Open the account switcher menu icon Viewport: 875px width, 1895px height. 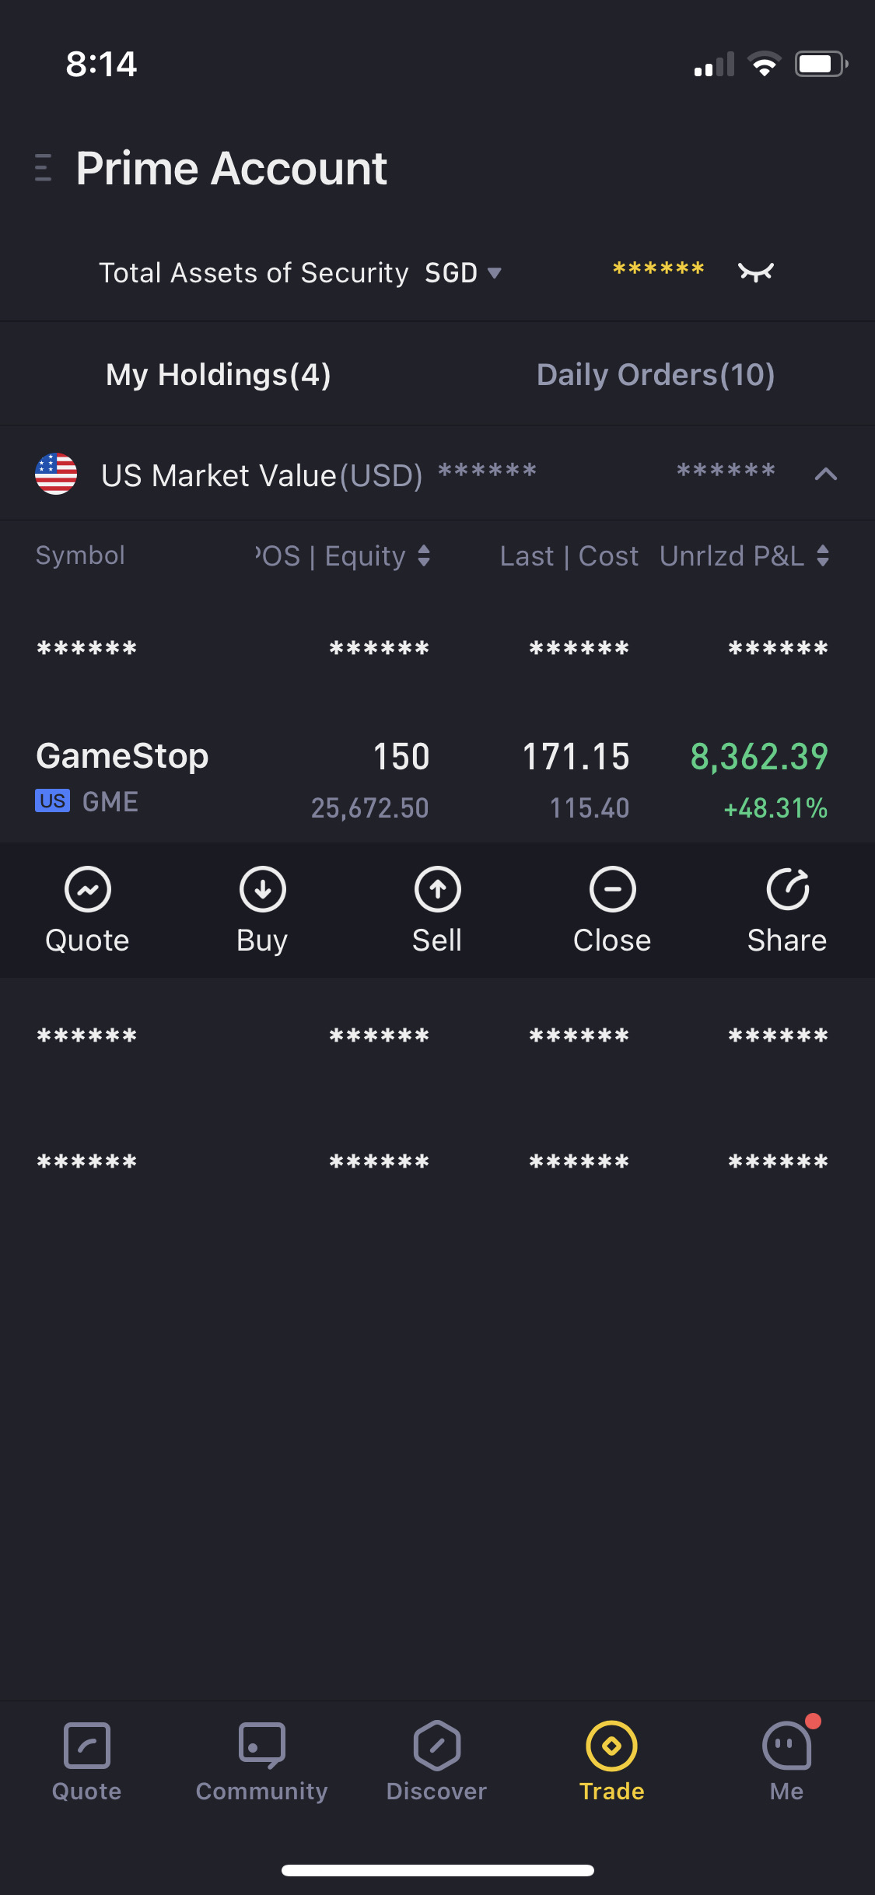coord(44,168)
